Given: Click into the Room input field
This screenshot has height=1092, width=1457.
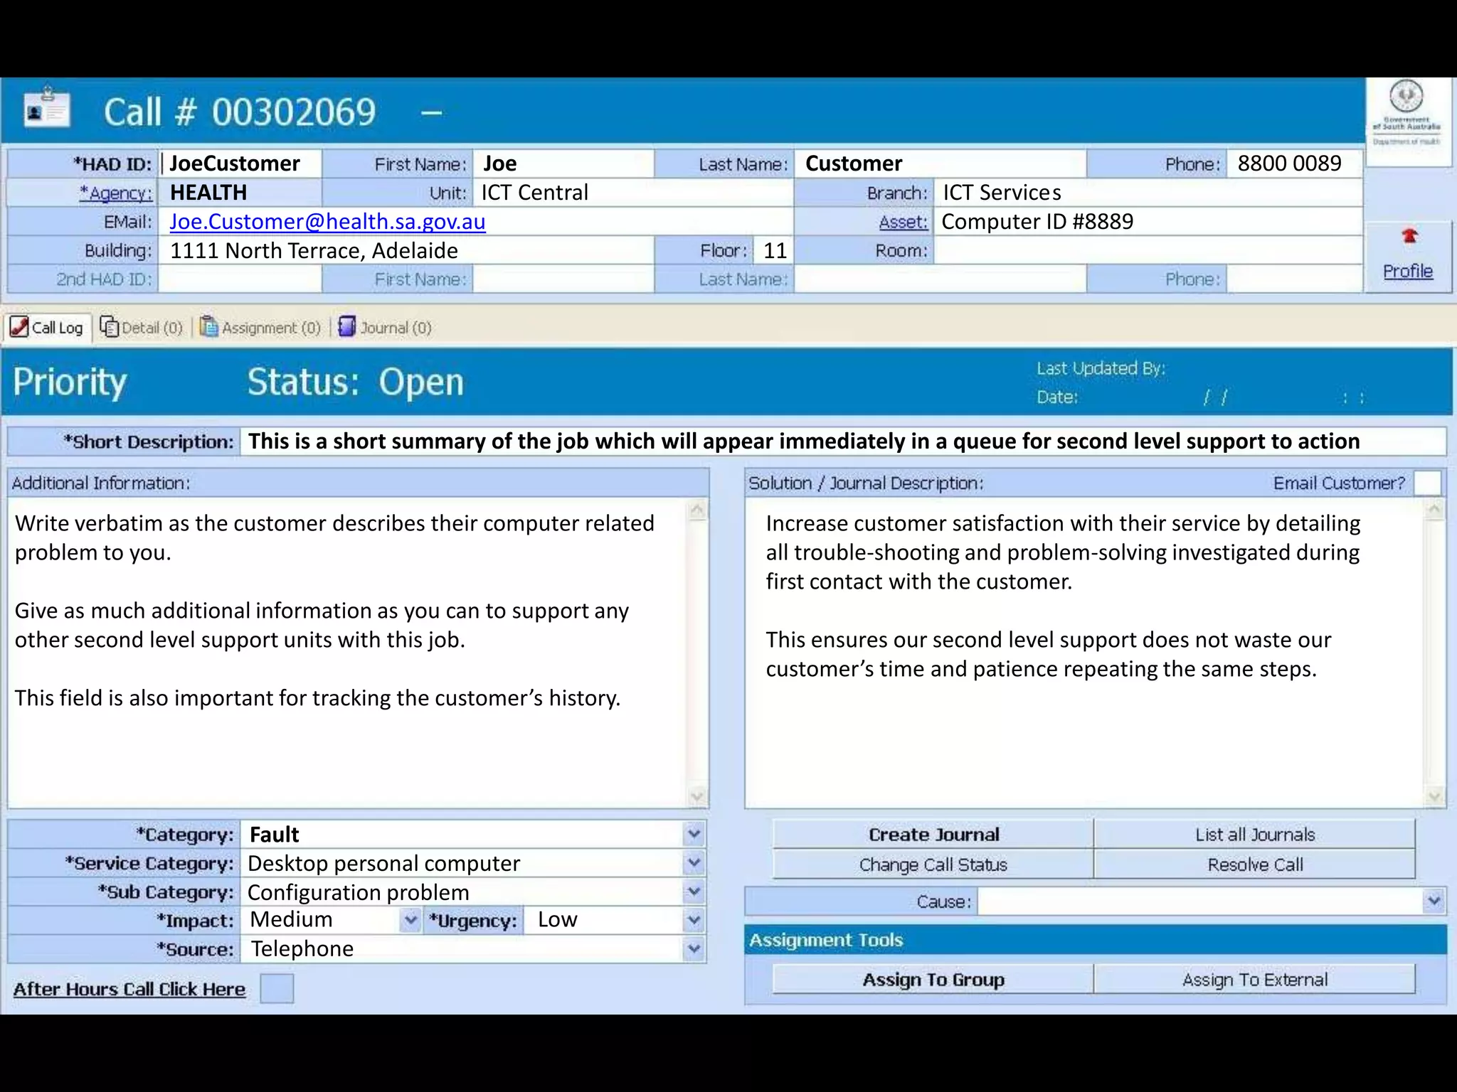Looking at the screenshot, I should click(x=1147, y=251).
